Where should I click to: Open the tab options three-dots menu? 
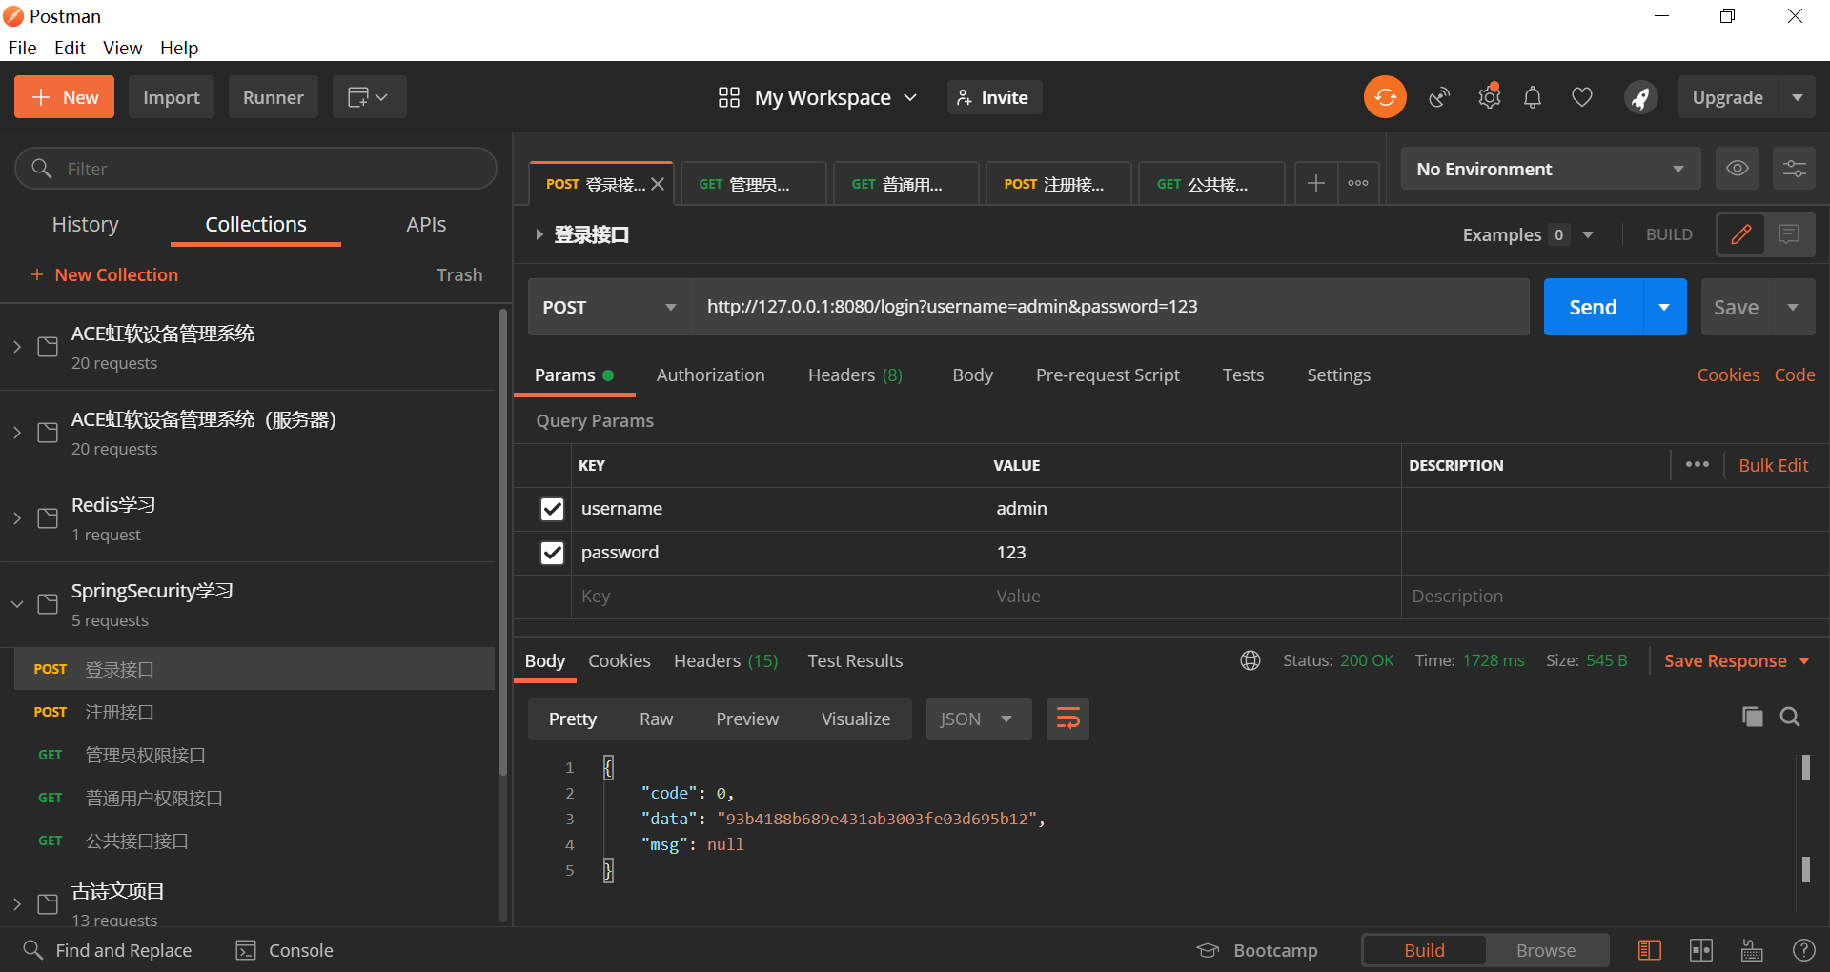click(1358, 183)
